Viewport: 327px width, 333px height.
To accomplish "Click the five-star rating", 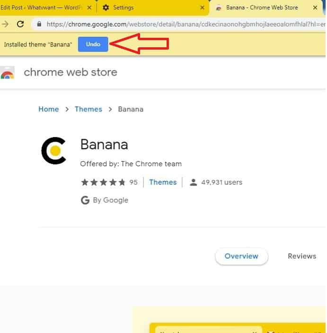I will click(103, 182).
